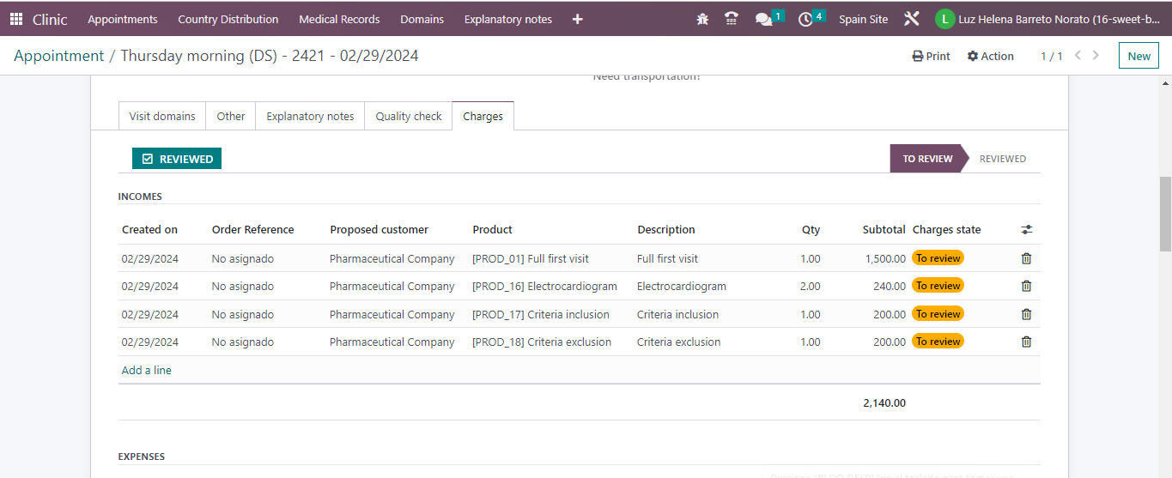Open the Visit domains tab

(162, 116)
